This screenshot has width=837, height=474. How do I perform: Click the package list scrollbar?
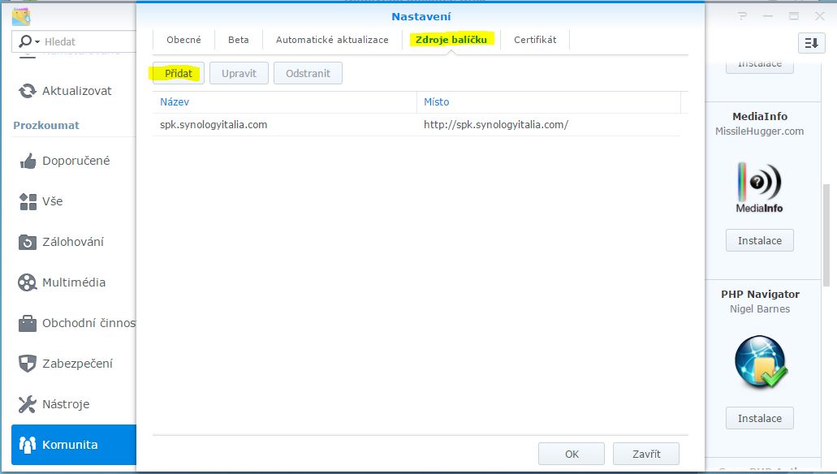826,236
